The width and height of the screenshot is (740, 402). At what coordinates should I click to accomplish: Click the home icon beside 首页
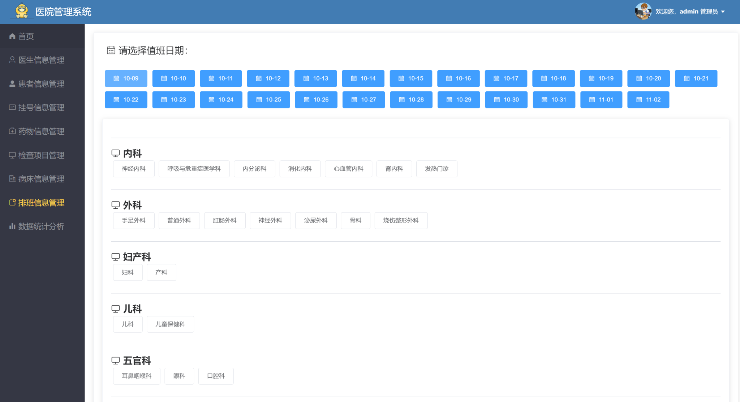[12, 36]
